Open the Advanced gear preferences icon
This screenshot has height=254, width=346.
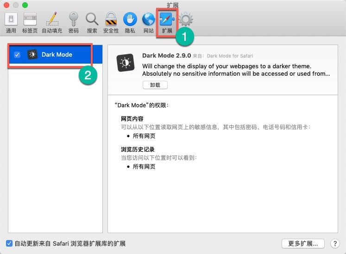[x=186, y=20]
